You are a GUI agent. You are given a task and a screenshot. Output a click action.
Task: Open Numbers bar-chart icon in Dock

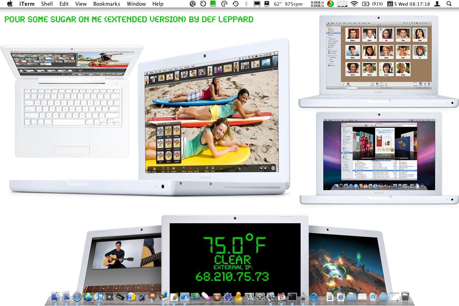(163, 296)
